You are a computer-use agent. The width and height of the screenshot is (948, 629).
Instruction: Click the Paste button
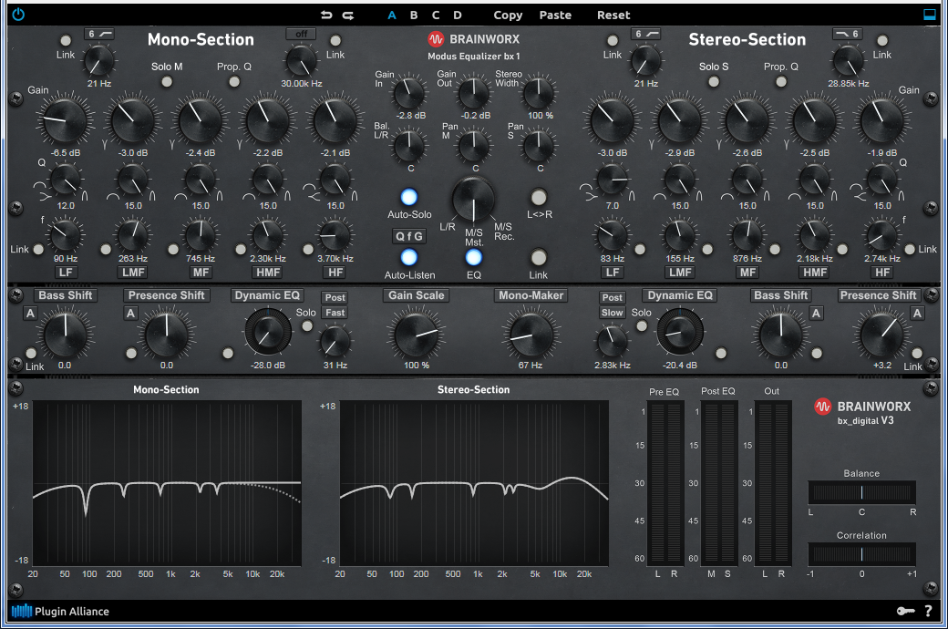coord(556,15)
